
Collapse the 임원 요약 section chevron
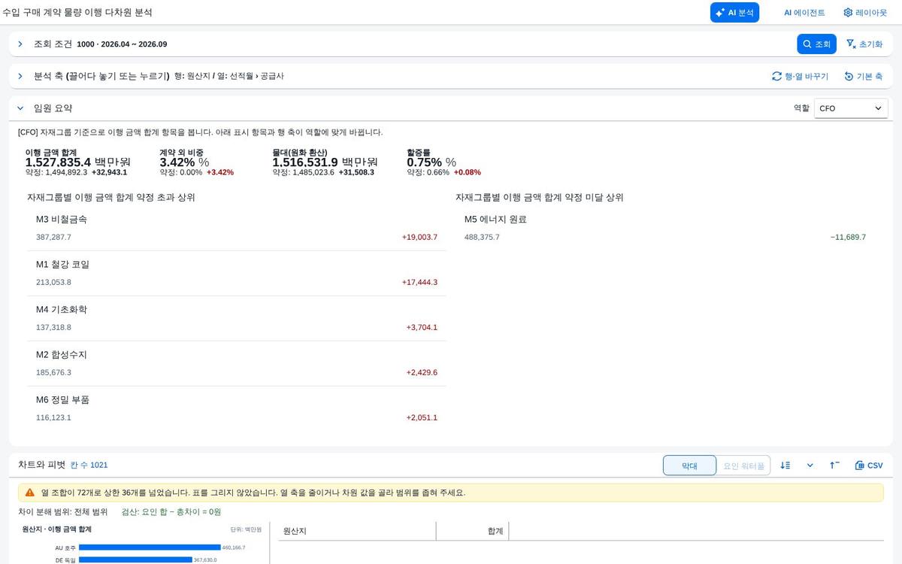pyautogui.click(x=20, y=108)
